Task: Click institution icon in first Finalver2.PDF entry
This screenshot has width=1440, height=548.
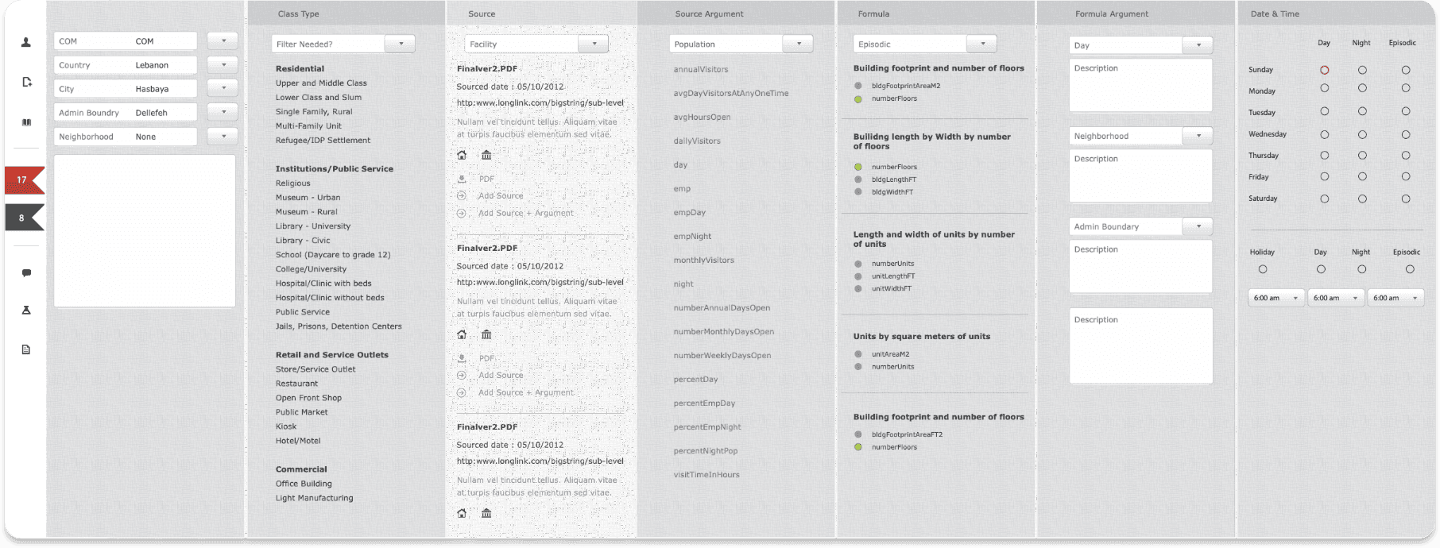Action: [x=486, y=155]
